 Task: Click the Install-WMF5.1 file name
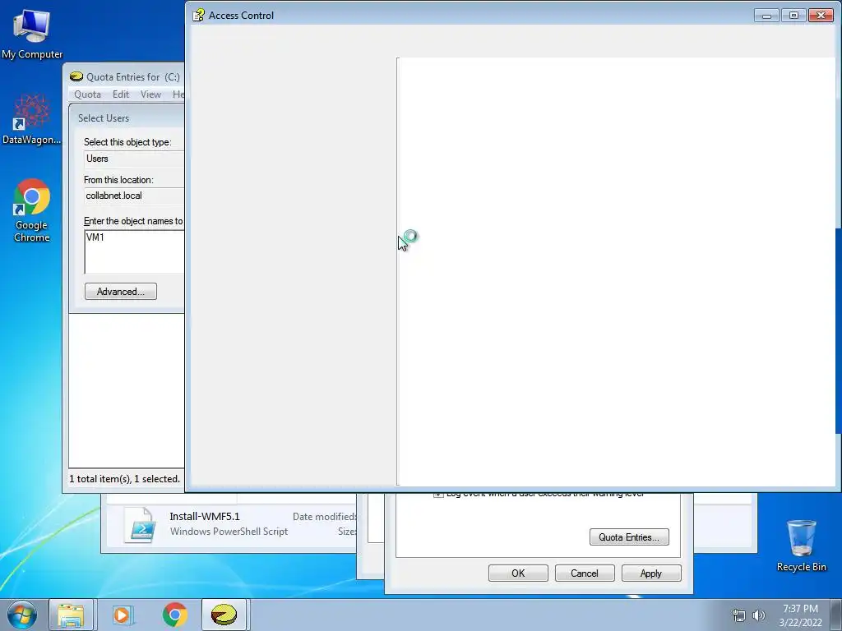(x=205, y=516)
